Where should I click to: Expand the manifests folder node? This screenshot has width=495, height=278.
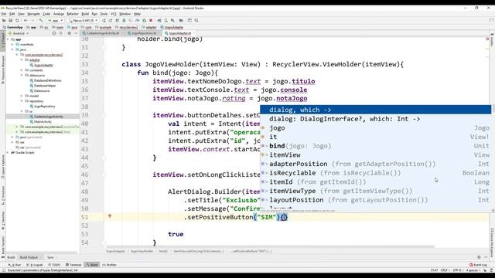coord(12,45)
